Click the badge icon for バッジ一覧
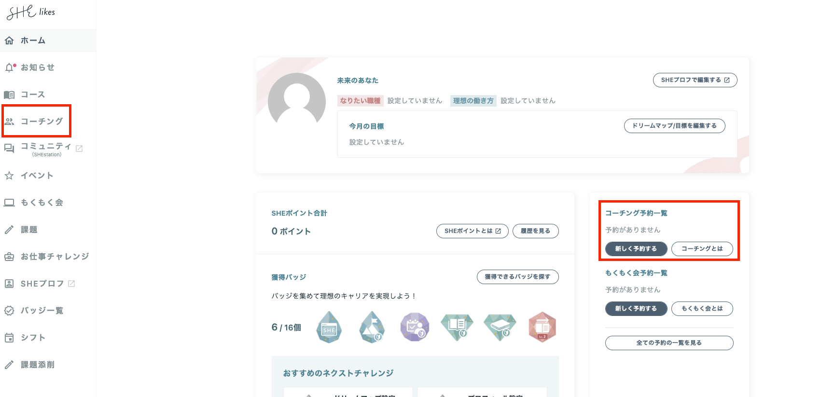Image resolution: width=835 pixels, height=397 pixels. [9, 311]
